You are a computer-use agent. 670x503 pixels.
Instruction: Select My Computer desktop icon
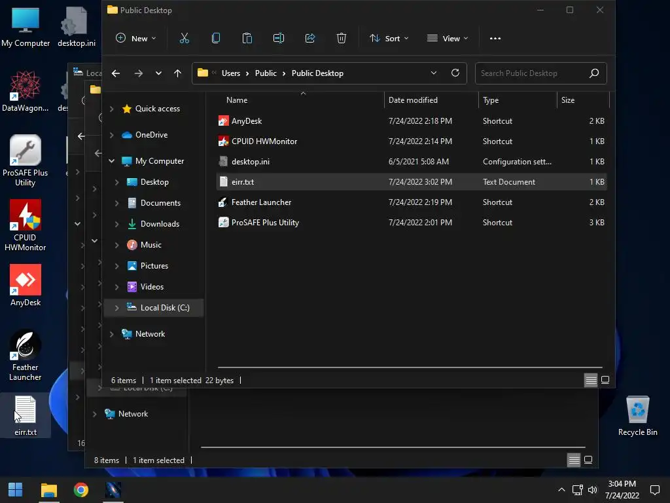click(26, 26)
